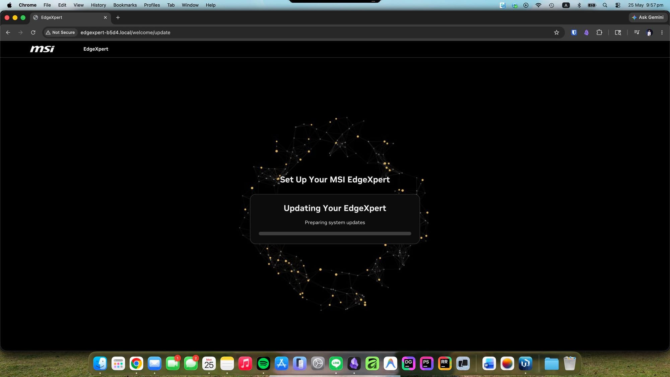Open the Time Machine menu bar icon
This screenshot has width=670, height=377.
(551, 5)
